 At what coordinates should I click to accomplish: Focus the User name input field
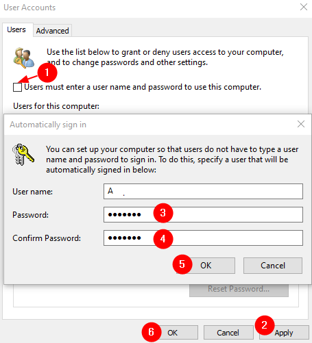click(203, 191)
